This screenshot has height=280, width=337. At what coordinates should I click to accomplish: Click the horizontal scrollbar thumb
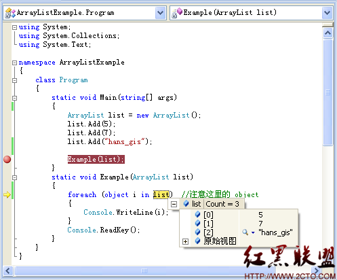(144, 271)
